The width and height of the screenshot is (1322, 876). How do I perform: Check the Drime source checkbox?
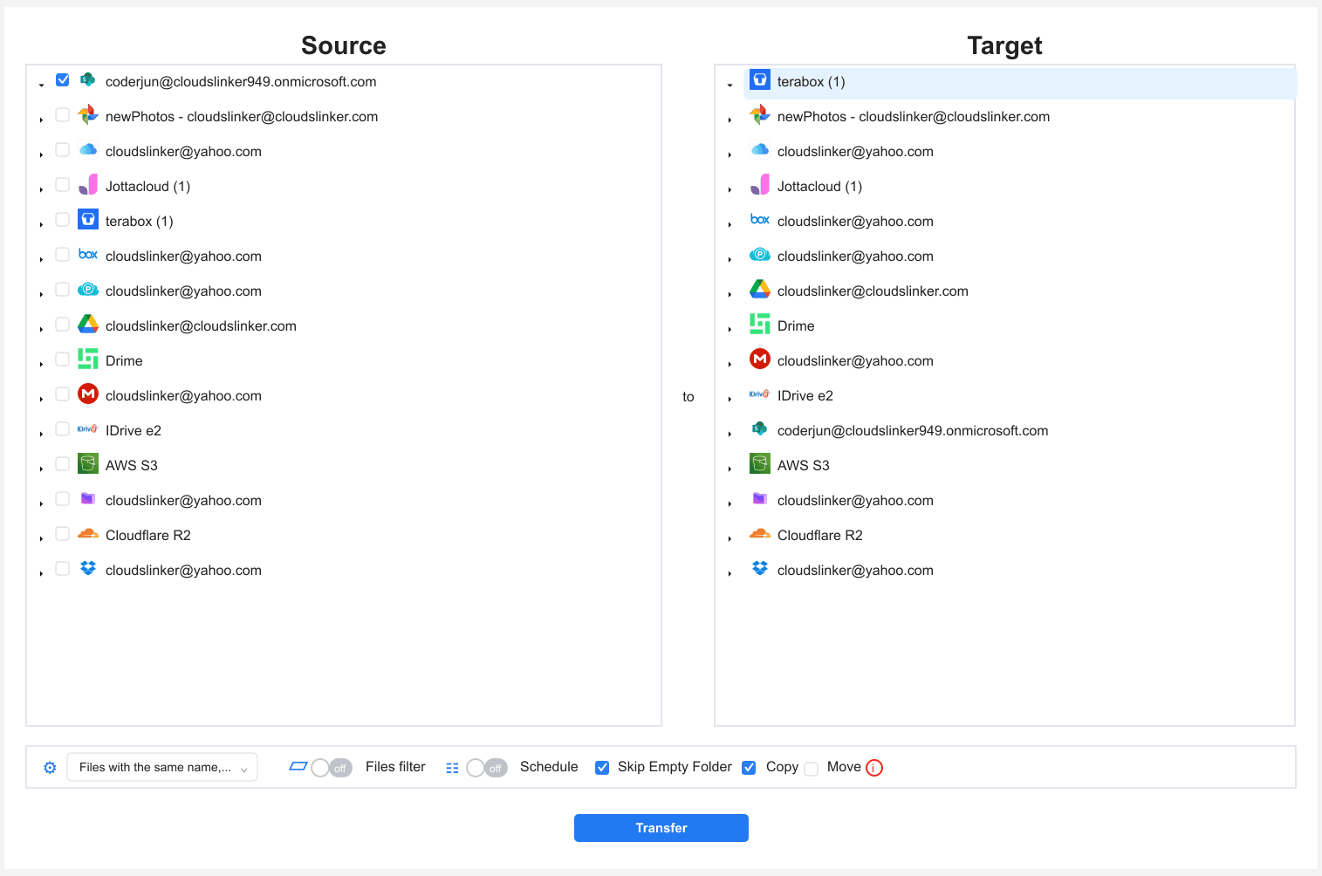coord(63,359)
